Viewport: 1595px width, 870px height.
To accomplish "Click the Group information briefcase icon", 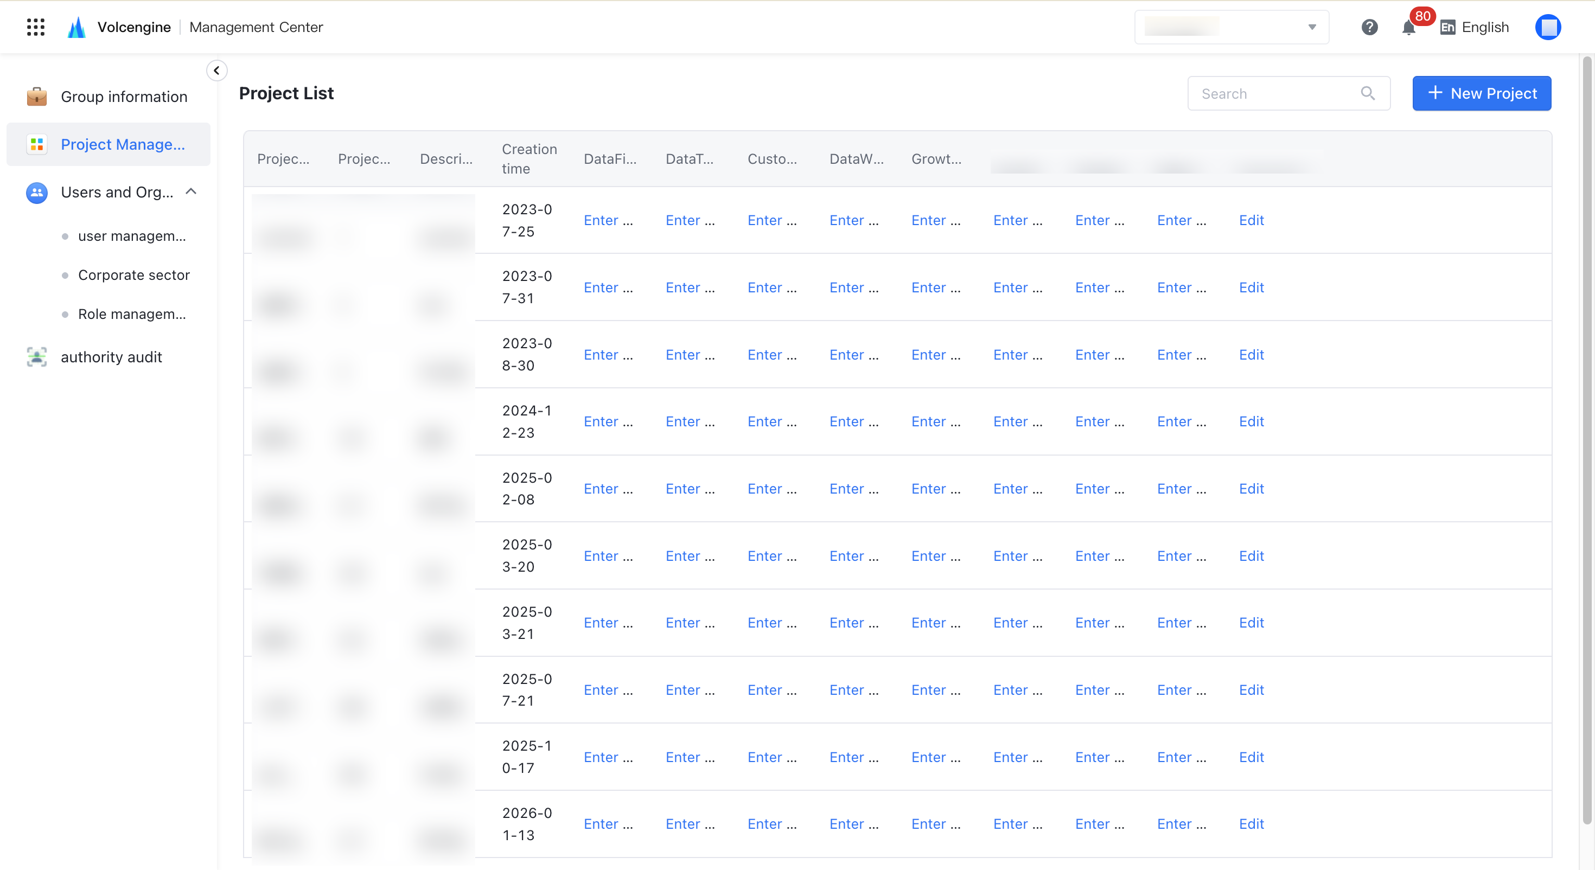I will pos(36,97).
